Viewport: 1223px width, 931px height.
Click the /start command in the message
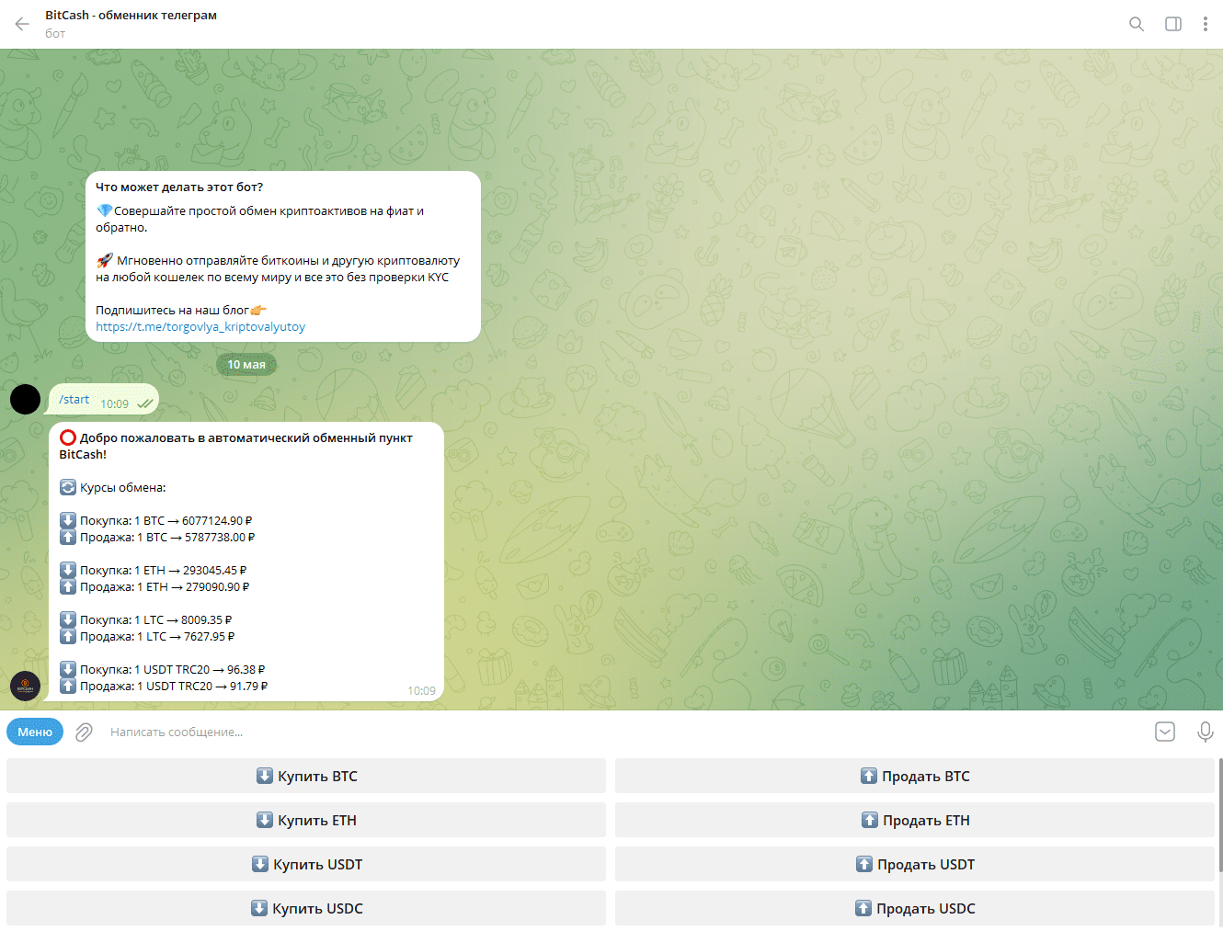point(74,399)
